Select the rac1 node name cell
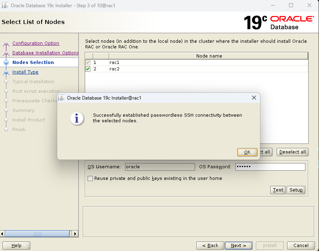This screenshot has height=251, width=319. [x=209, y=62]
